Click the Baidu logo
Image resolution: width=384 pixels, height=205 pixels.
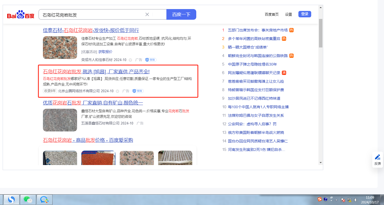click(x=21, y=15)
